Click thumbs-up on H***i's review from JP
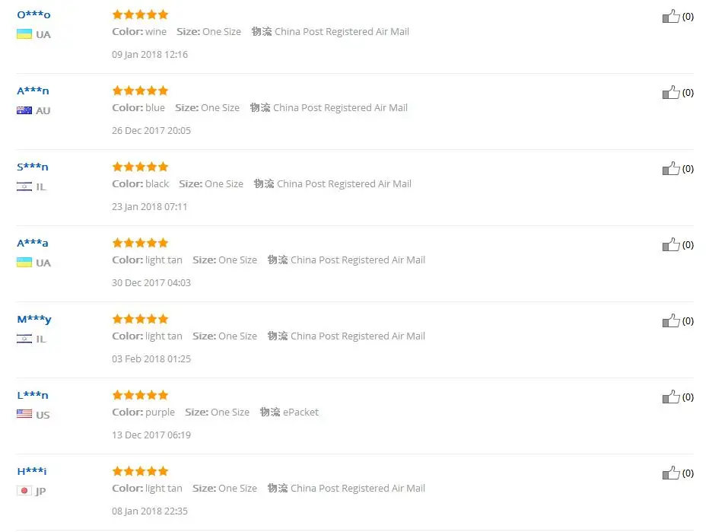Viewport: 712px width, 532px height. (x=671, y=473)
